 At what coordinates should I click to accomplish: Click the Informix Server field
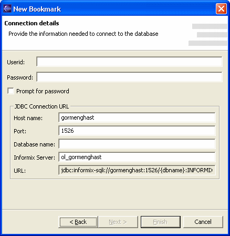(137, 157)
